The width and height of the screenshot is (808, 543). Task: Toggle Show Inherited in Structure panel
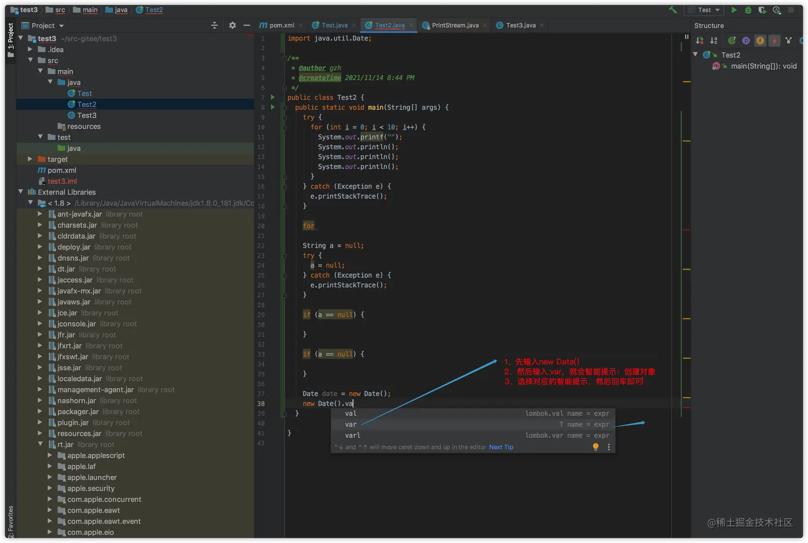(732, 40)
